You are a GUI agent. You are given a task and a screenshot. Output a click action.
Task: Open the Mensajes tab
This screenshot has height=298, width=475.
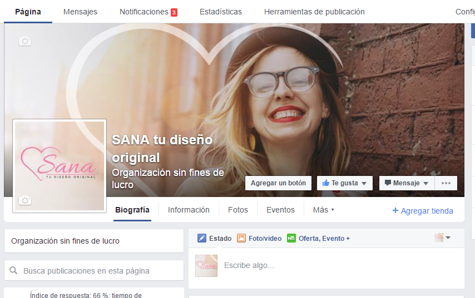pyautogui.click(x=80, y=12)
